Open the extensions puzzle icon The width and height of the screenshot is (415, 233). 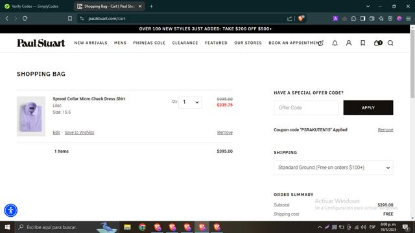[x=353, y=19]
